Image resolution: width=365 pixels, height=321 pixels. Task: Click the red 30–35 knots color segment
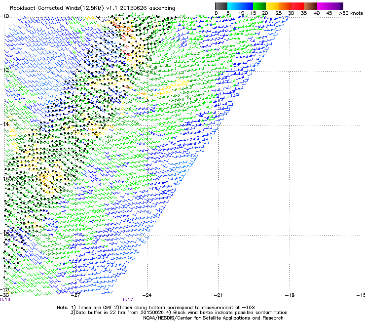(x=298, y=6)
